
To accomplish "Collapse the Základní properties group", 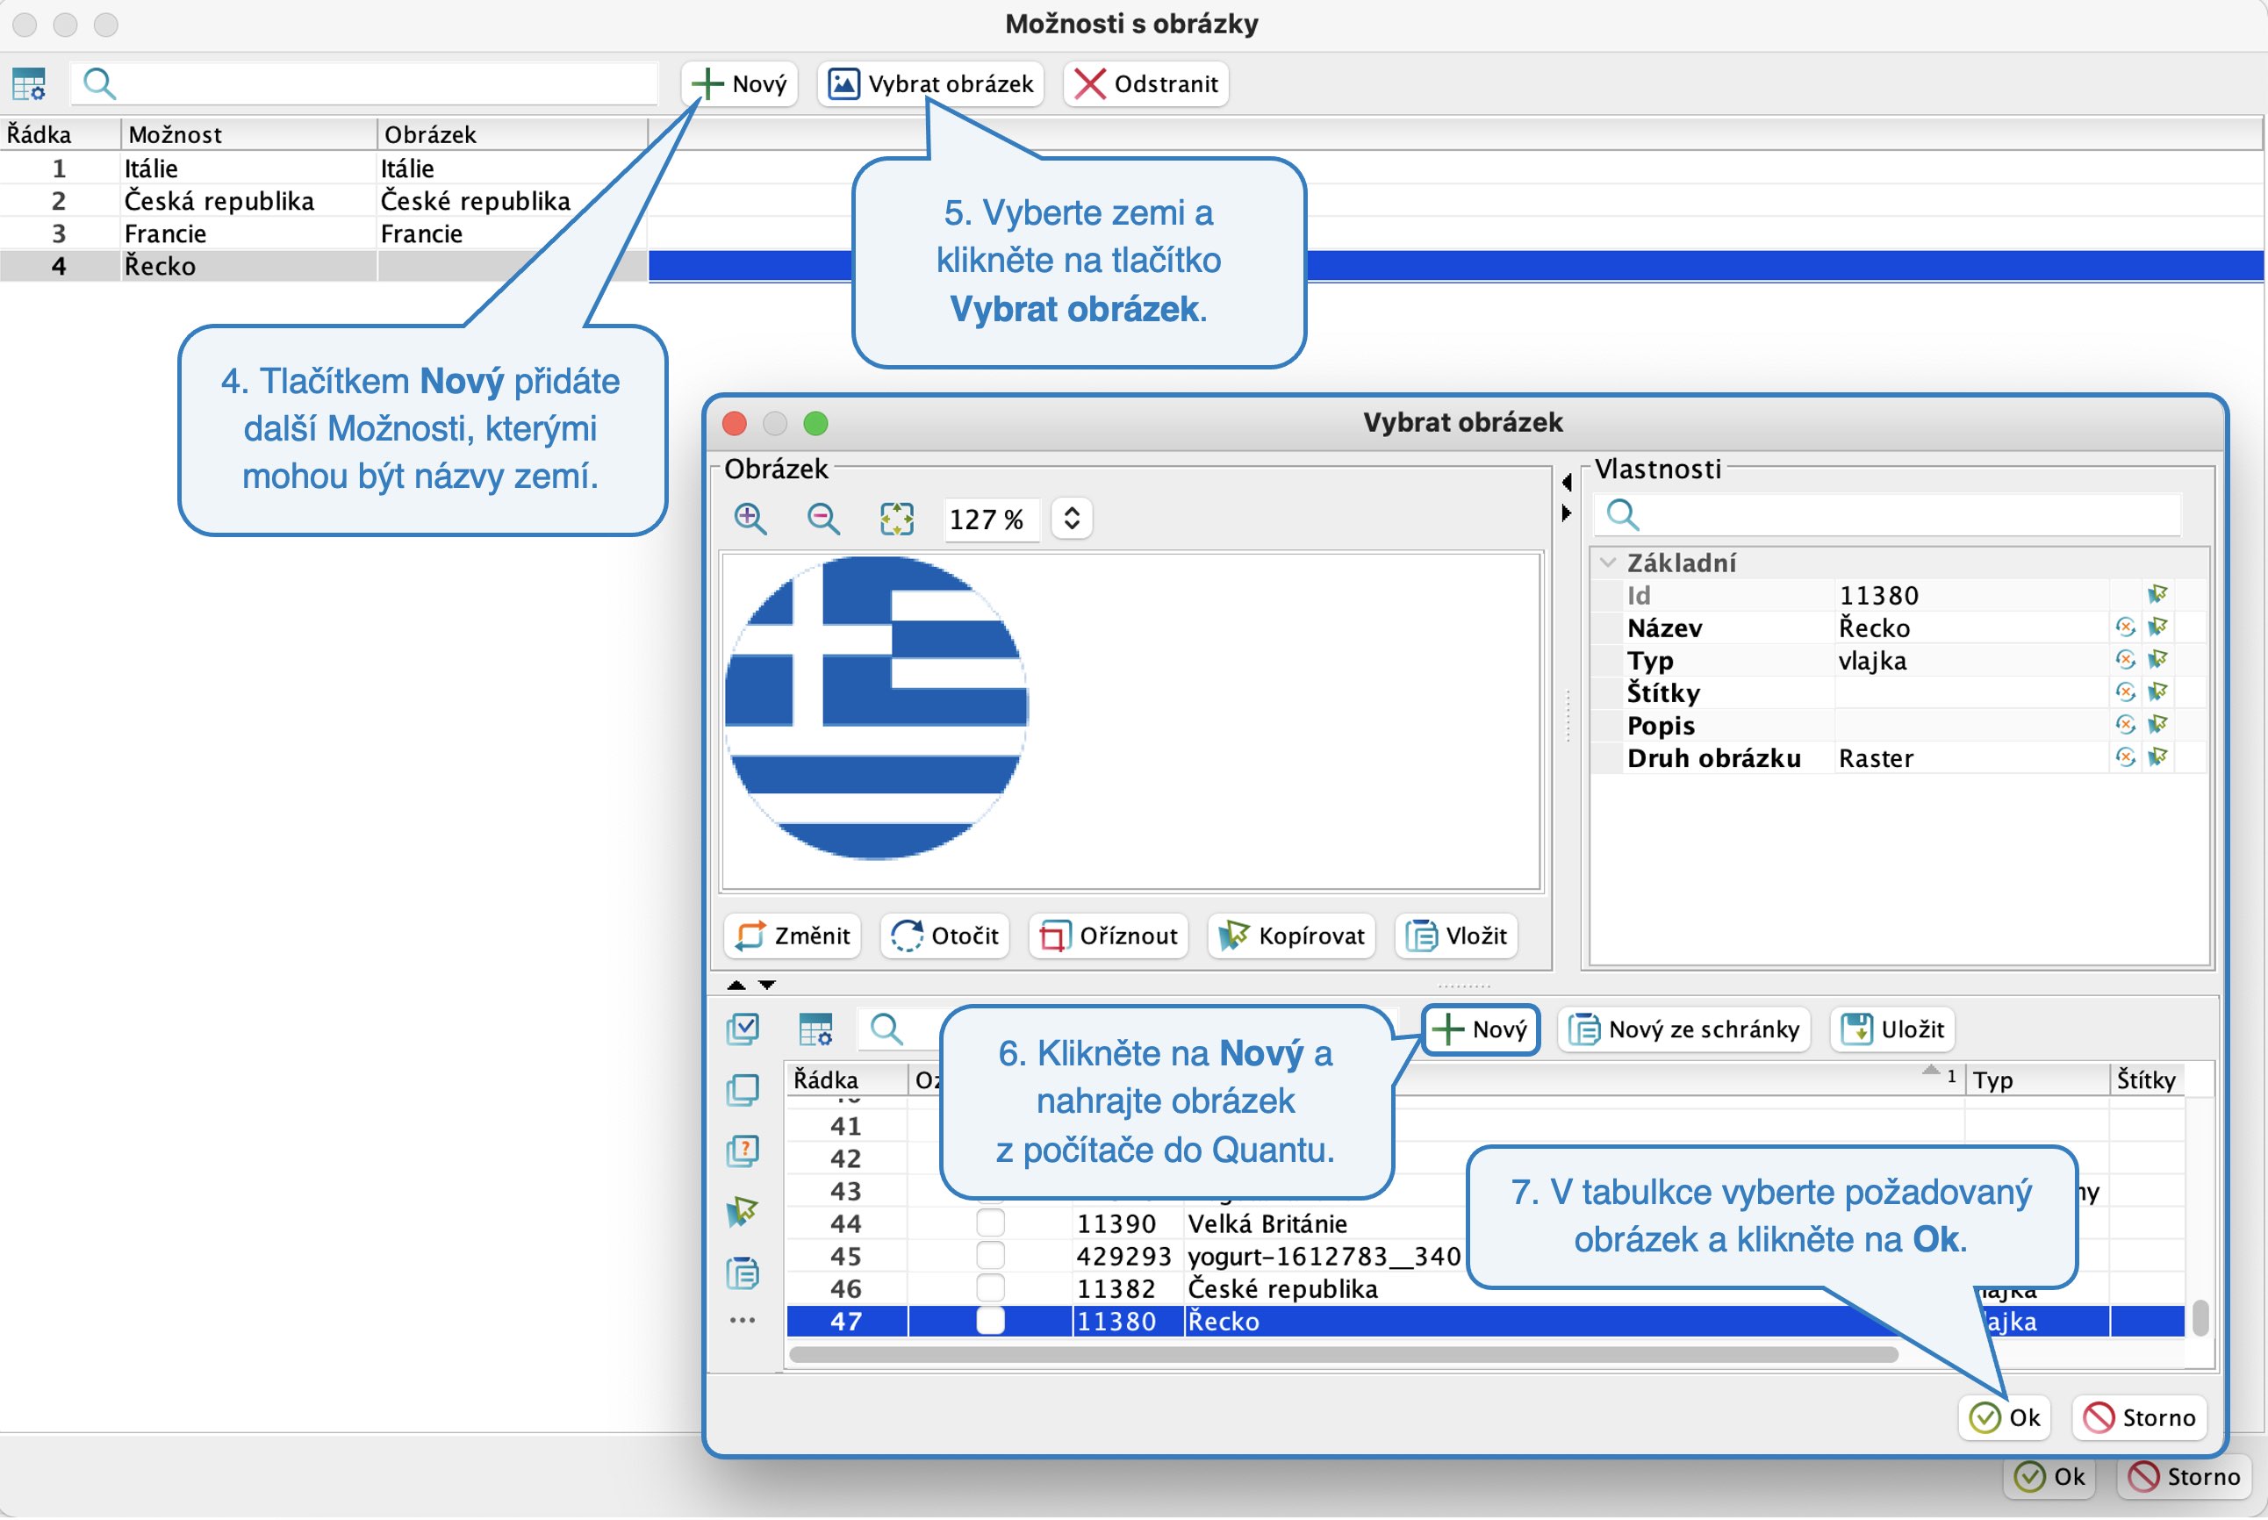I will (1608, 563).
